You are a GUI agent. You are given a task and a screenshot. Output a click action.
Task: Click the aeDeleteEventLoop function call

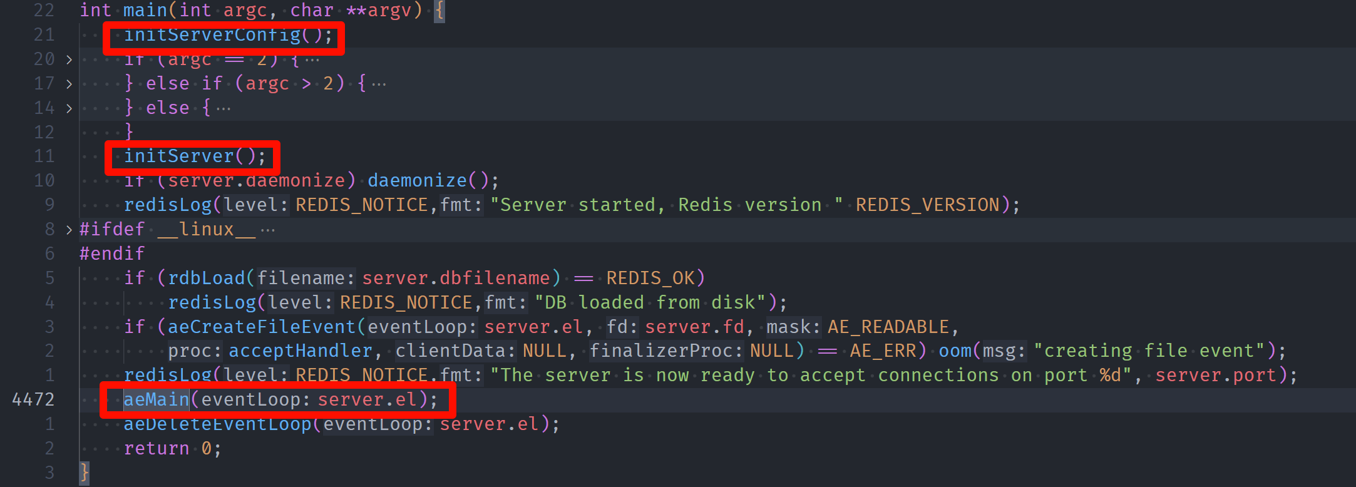pyautogui.click(x=217, y=424)
